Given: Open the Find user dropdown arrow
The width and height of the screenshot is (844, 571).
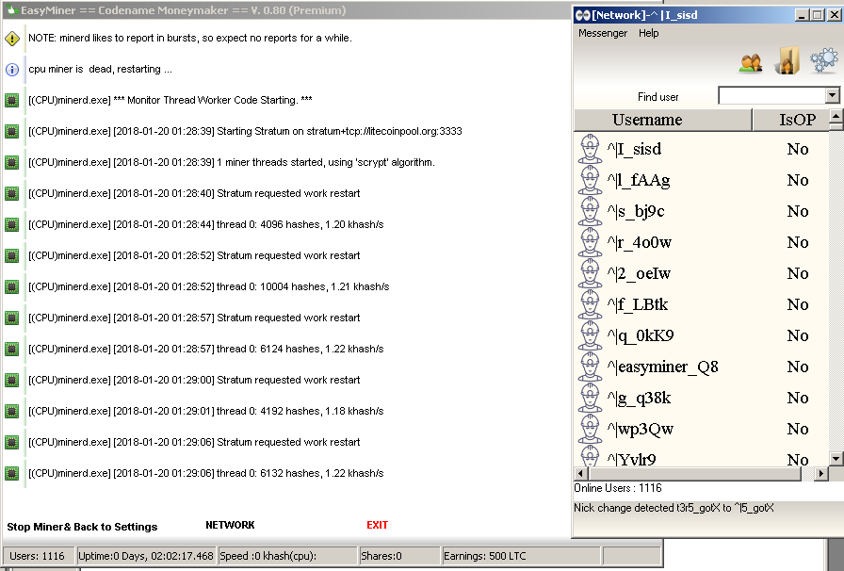Looking at the screenshot, I should pyautogui.click(x=832, y=96).
